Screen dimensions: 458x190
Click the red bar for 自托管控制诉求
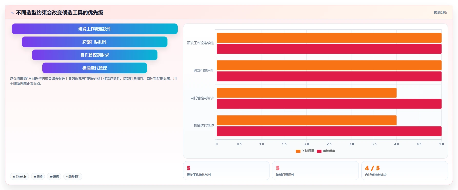329,104
